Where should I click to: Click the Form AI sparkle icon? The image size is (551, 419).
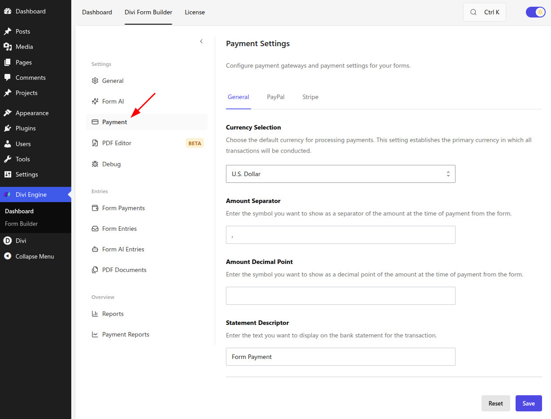pos(95,101)
